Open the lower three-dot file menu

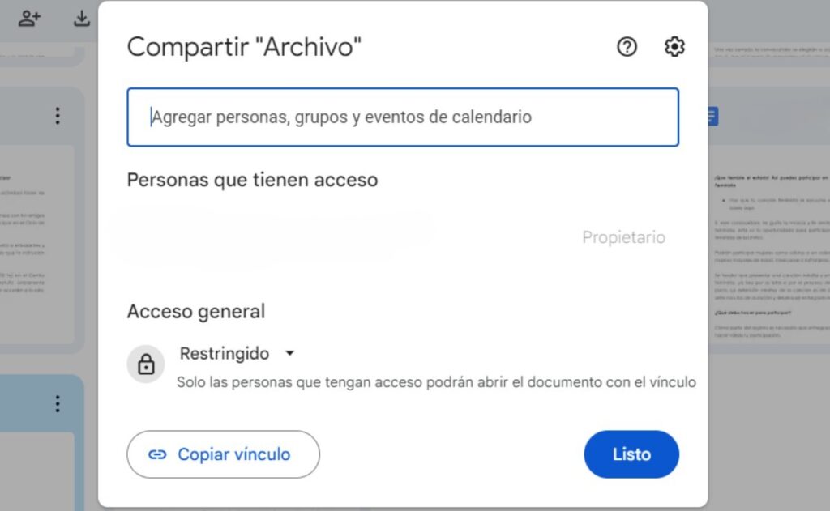click(x=58, y=403)
